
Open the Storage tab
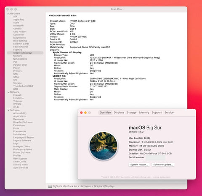tap(132, 112)
